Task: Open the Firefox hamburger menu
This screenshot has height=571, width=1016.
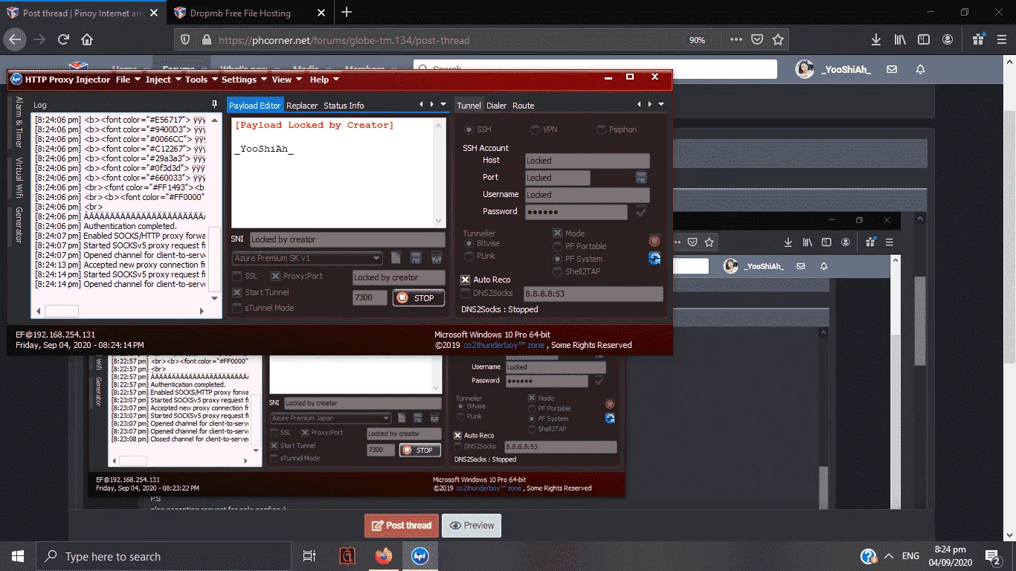Action: point(1001,39)
